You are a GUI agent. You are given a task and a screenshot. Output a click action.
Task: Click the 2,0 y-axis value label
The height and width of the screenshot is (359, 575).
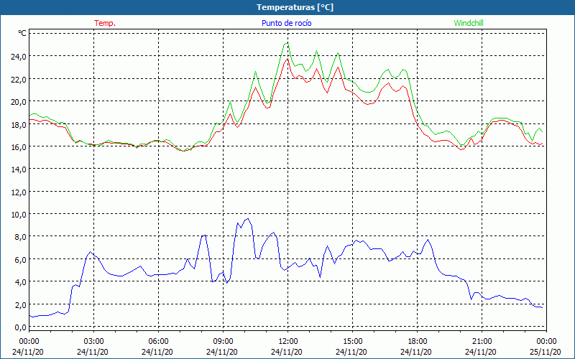20,304
